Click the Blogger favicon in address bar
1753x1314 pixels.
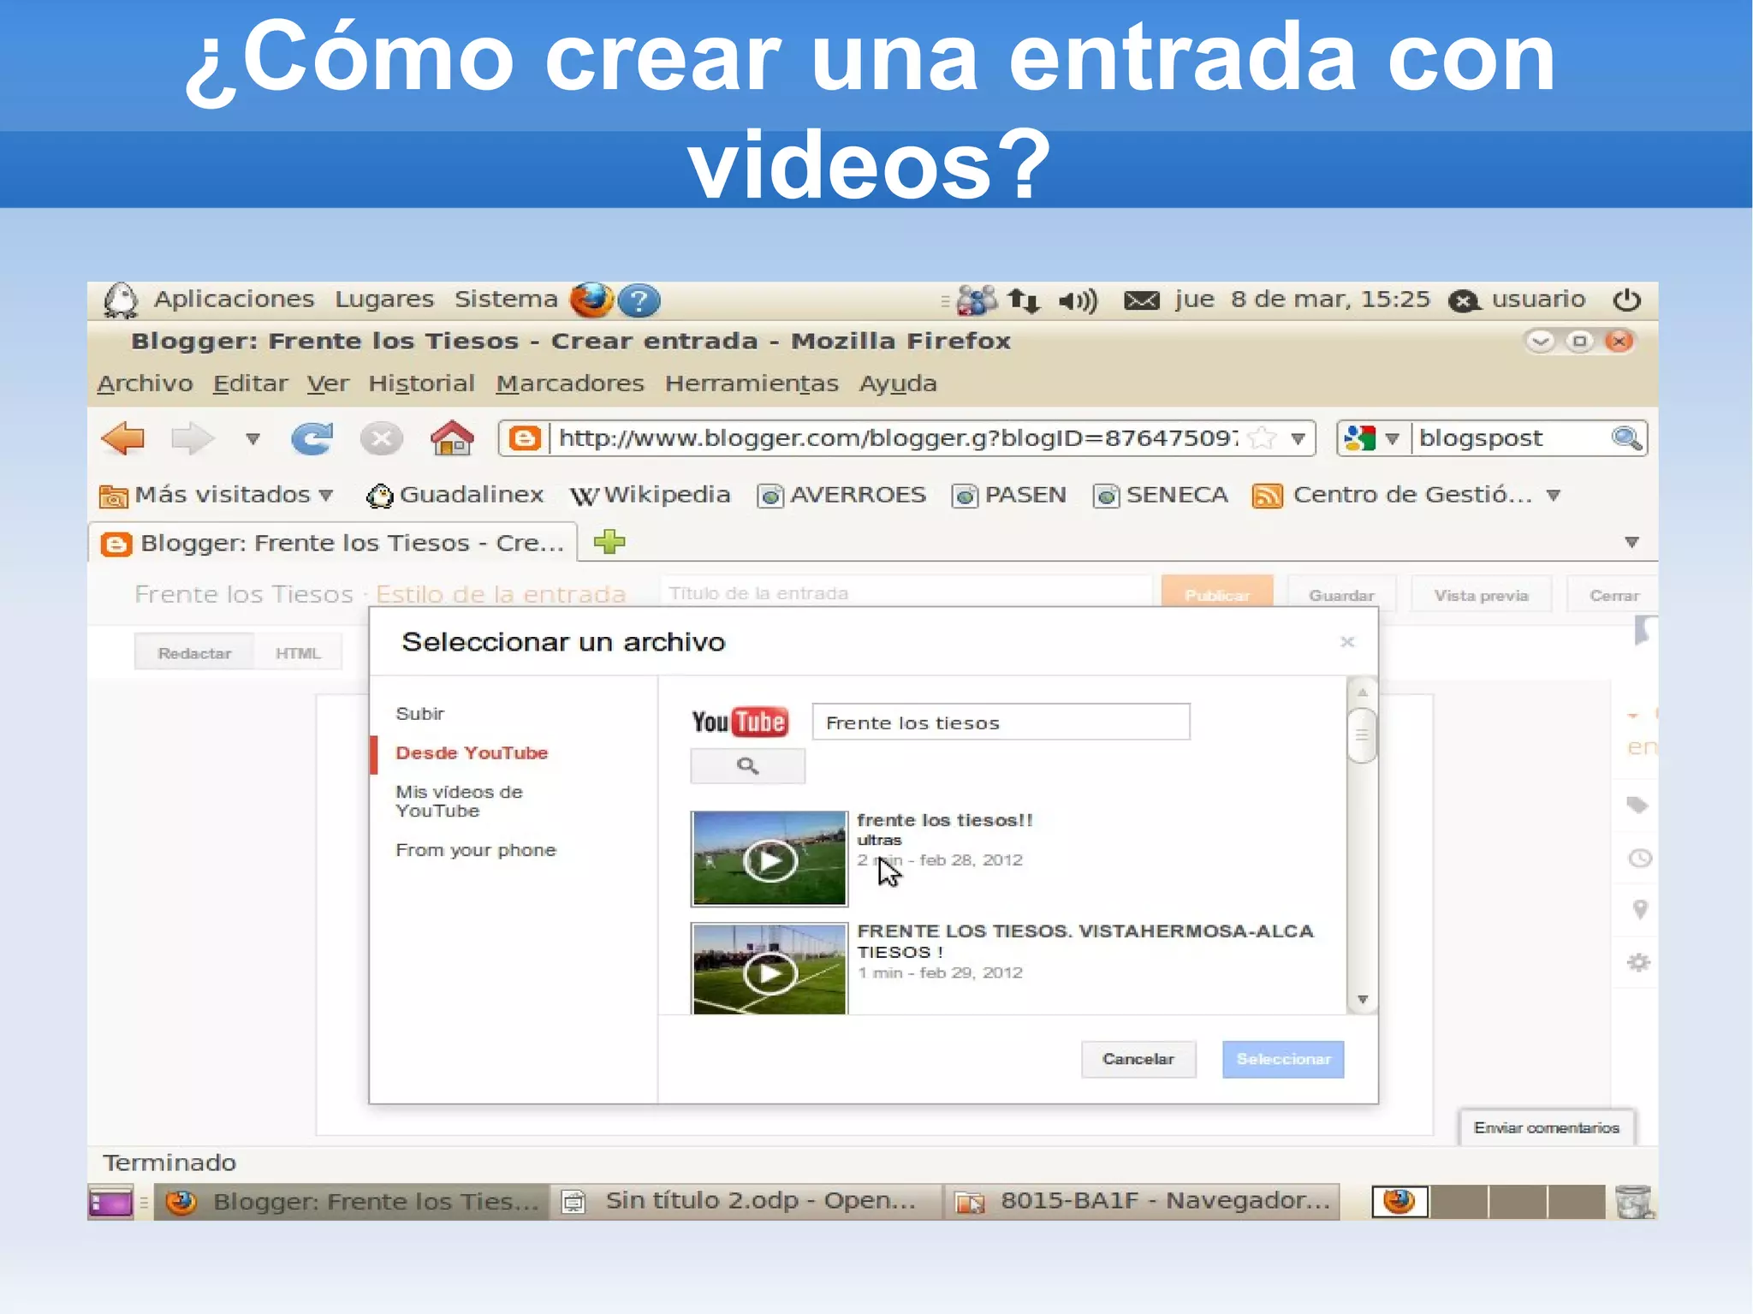(525, 438)
